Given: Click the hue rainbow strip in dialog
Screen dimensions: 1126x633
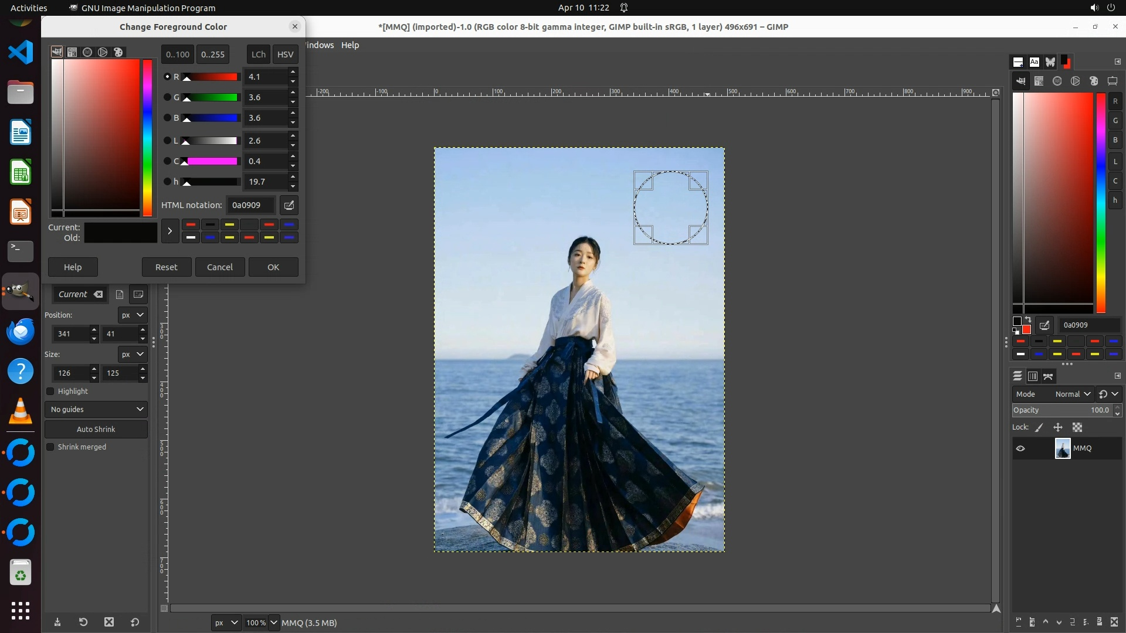Looking at the screenshot, I should pyautogui.click(x=147, y=137).
